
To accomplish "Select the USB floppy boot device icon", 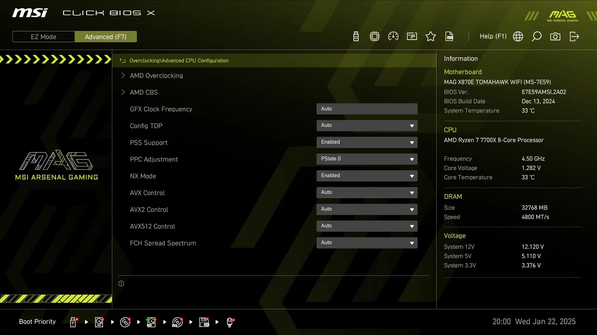I will (x=204, y=322).
